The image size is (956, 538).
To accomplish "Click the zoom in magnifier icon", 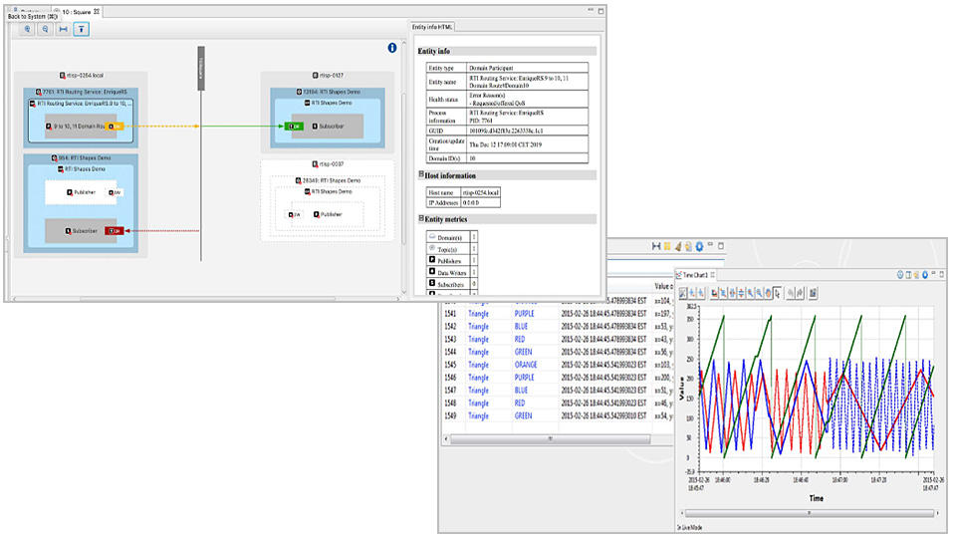I will tap(27, 29).
